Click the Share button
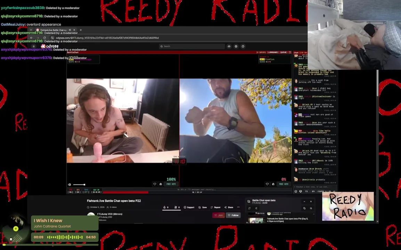 pyautogui.click(x=229, y=207)
